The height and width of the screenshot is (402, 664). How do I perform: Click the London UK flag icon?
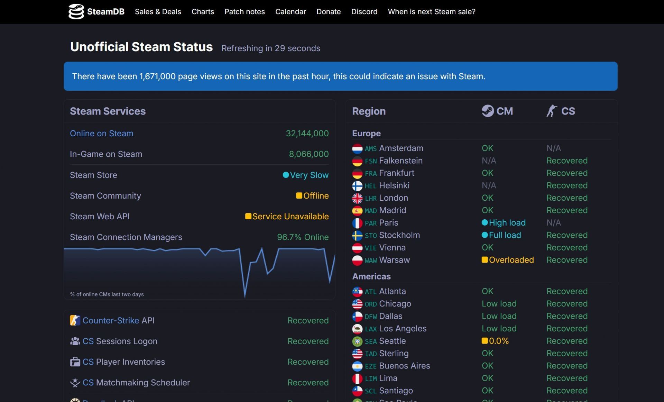point(357,198)
